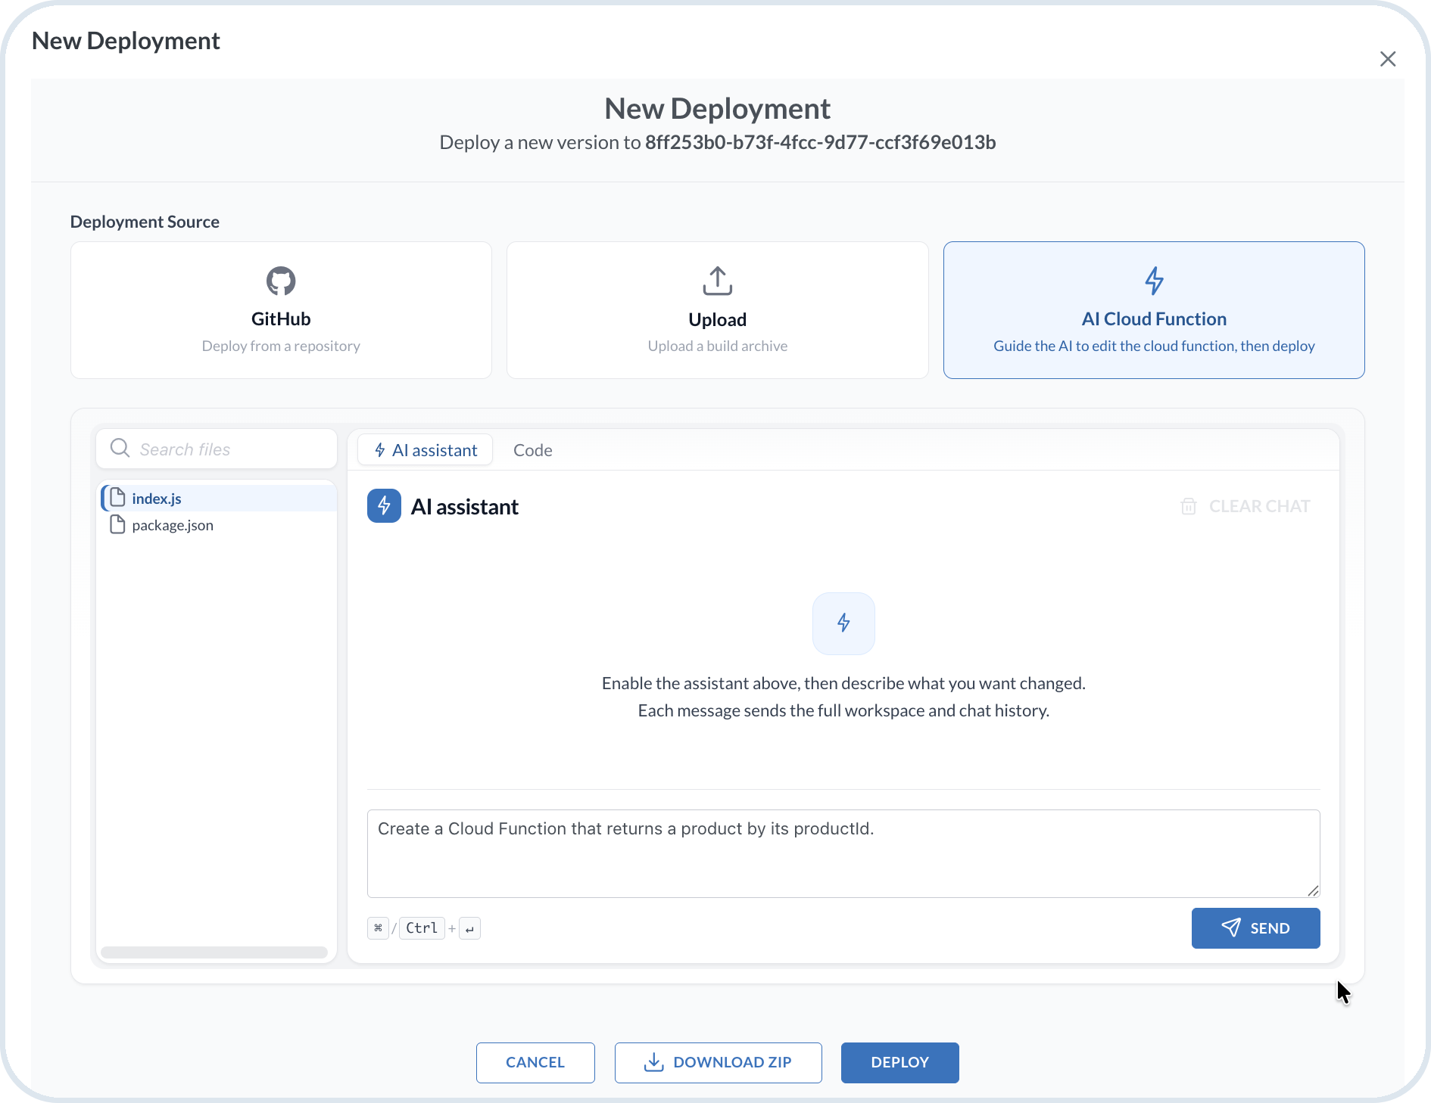This screenshot has height=1103, width=1431.
Task: Close the New Deployment dialog
Action: [1387, 59]
